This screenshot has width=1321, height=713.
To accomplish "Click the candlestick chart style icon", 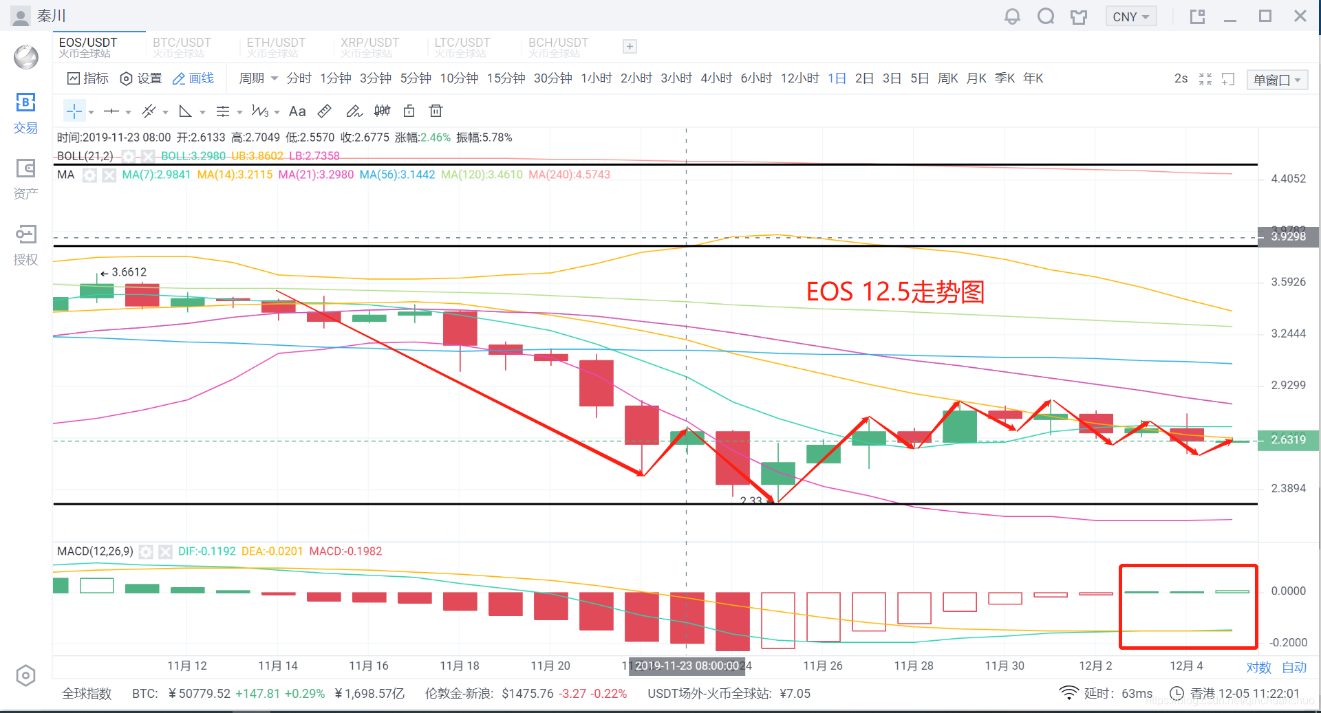I will click(382, 111).
